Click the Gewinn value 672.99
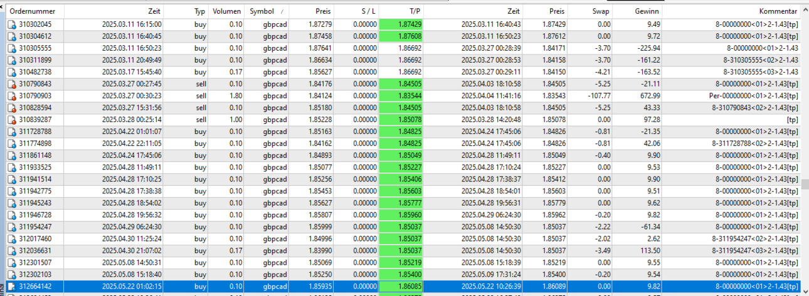This screenshot has height=296, width=809. pyautogui.click(x=648, y=96)
